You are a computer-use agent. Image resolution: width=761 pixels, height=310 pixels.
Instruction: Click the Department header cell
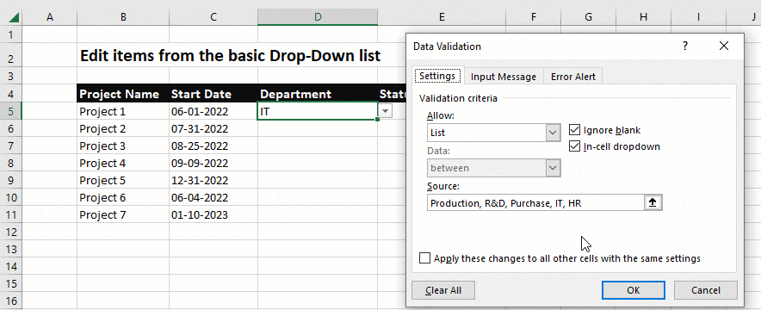click(x=318, y=94)
